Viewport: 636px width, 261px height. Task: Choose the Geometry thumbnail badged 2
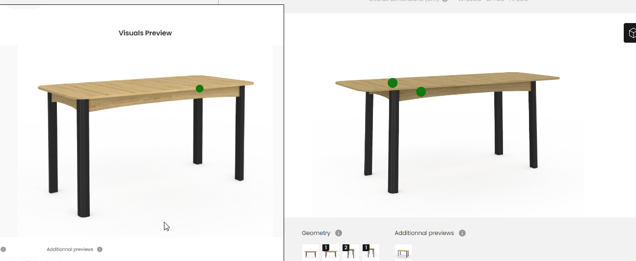[x=351, y=252]
